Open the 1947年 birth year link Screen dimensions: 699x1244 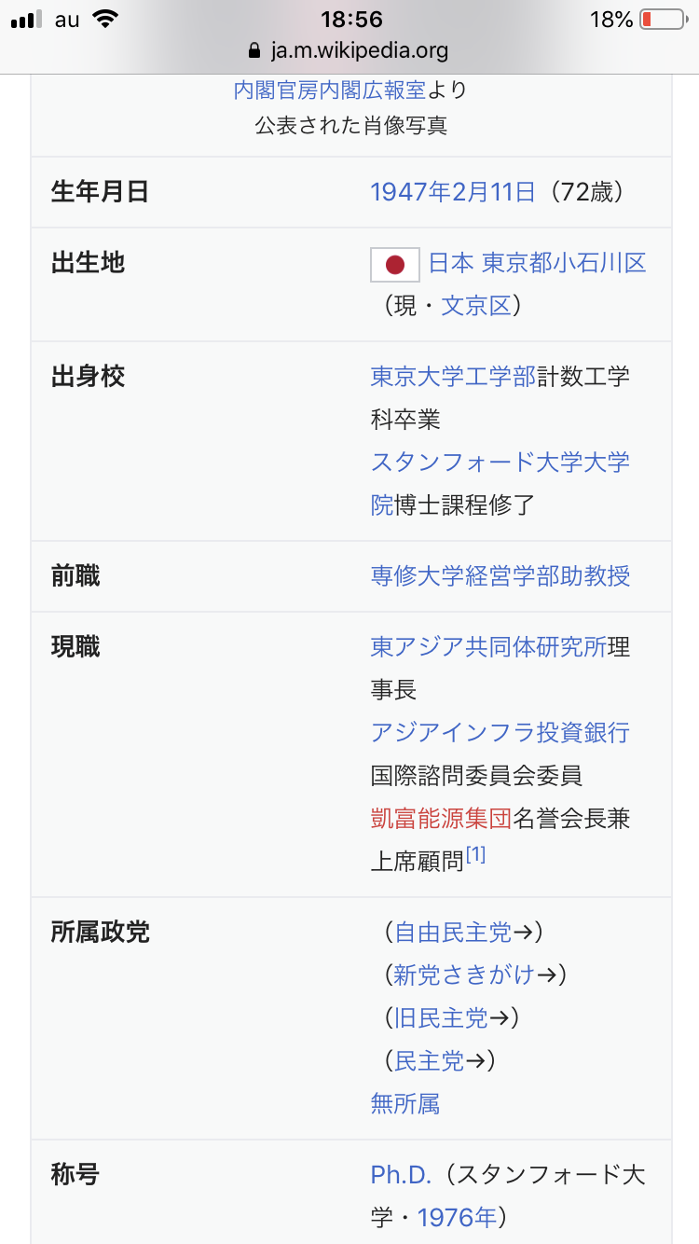click(x=411, y=192)
